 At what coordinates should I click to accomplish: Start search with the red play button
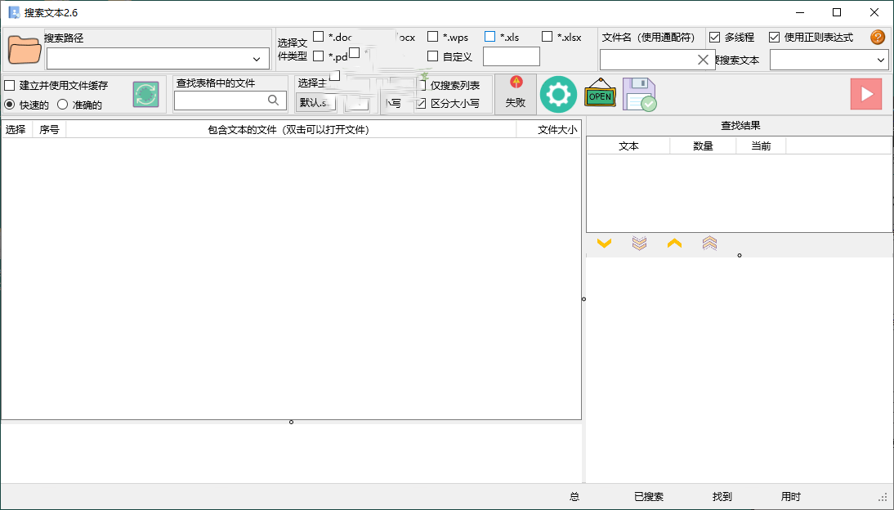pos(866,94)
